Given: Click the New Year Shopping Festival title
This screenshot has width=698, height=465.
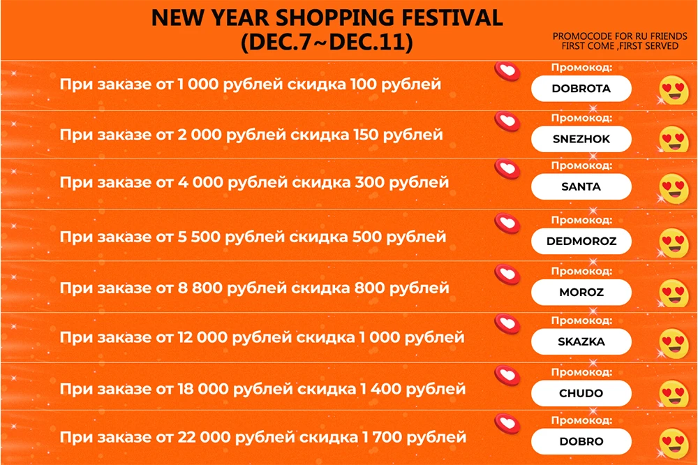Looking at the screenshot, I should [x=327, y=30].
